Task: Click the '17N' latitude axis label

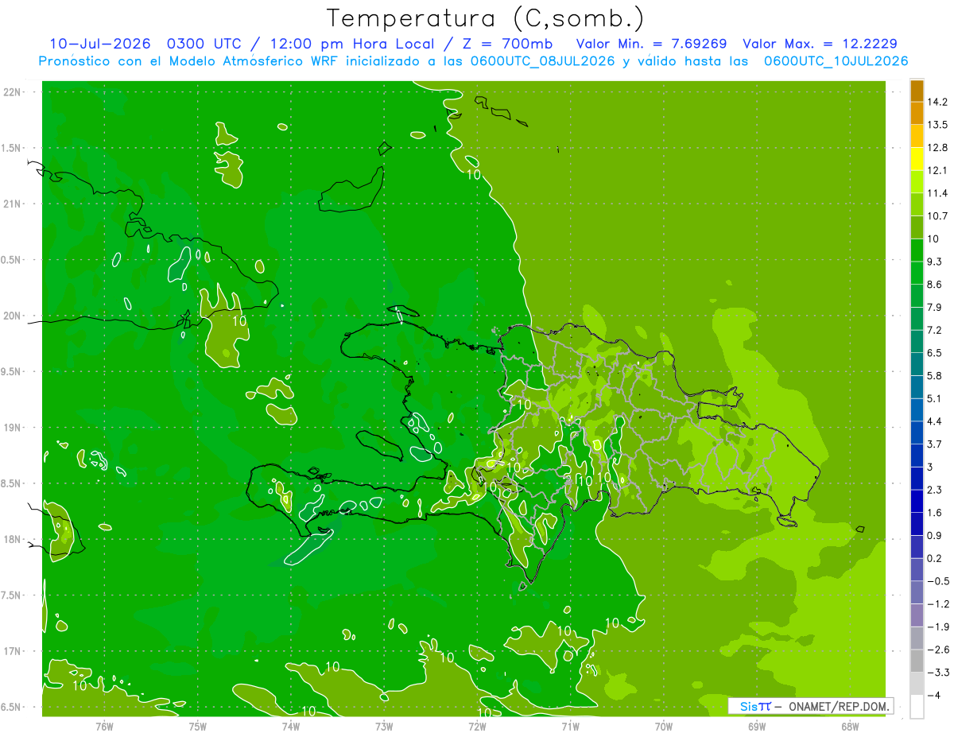Action: (13, 651)
